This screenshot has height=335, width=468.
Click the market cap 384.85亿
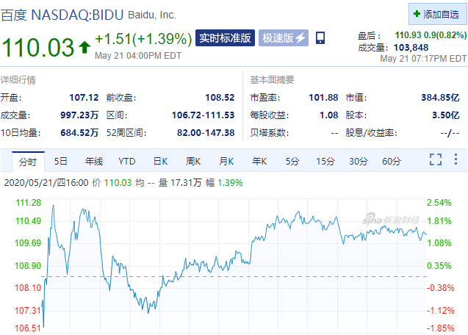[x=440, y=97]
